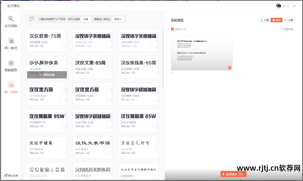Keep 默认 view mode selected
Image resolution: width=303 pixels, height=181 pixels.
[x=276, y=20]
